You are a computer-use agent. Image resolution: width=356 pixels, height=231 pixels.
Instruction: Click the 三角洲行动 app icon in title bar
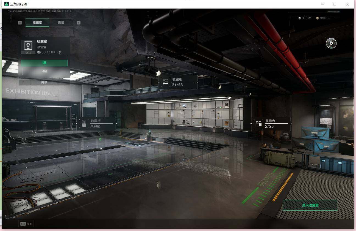point(7,4)
